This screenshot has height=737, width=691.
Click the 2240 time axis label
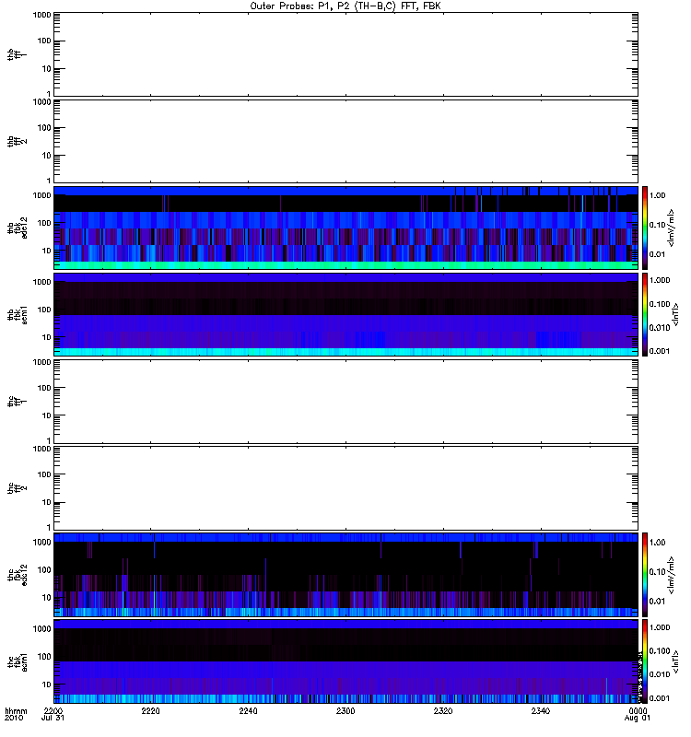tap(248, 710)
